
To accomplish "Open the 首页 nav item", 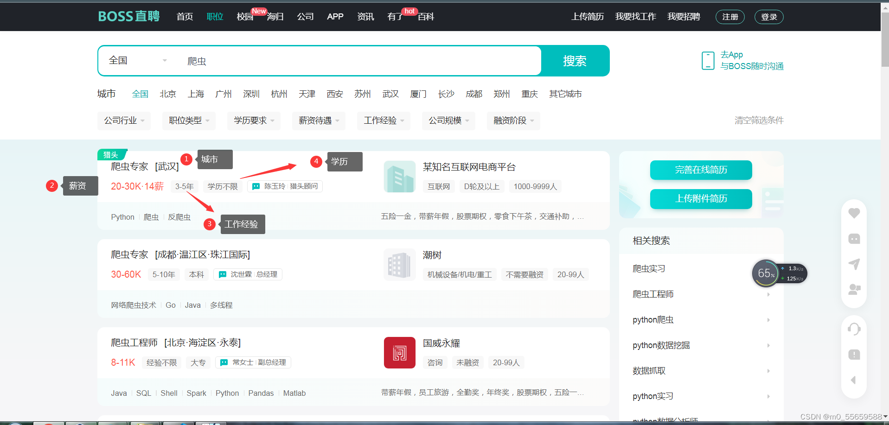I will tap(185, 17).
